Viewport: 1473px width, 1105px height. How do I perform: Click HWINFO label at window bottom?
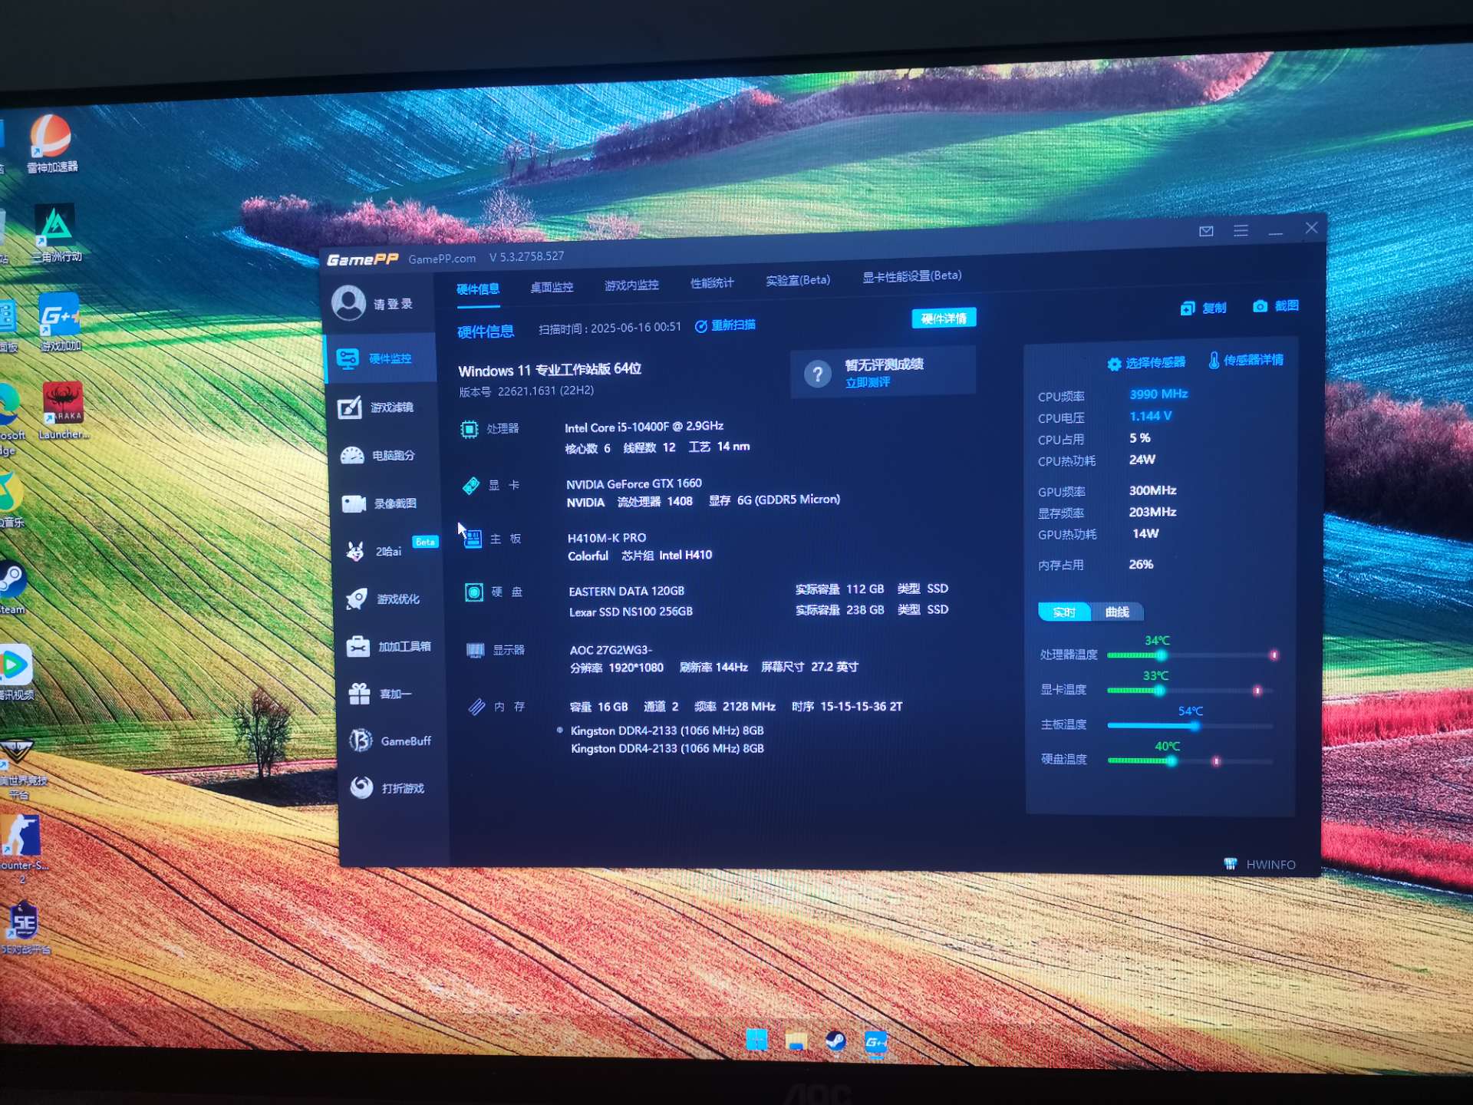(1271, 865)
